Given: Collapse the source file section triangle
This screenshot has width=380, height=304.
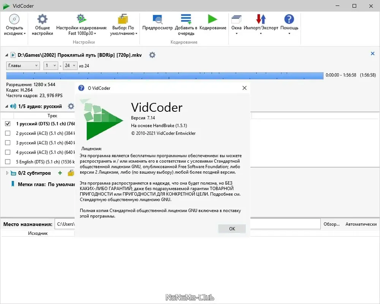Looking at the screenshot, I should (x=7, y=55).
